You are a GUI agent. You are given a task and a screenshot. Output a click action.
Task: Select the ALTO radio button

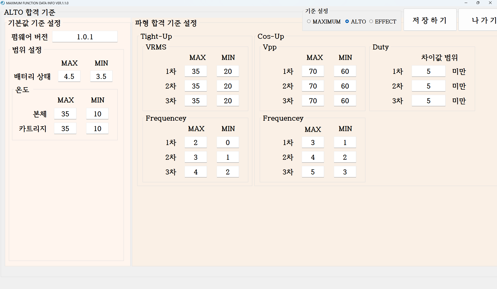point(347,21)
